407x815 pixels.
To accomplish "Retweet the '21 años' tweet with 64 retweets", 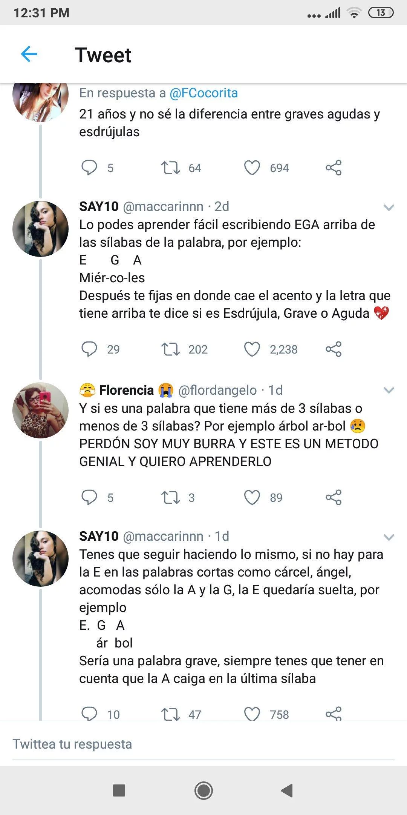I will (x=171, y=168).
